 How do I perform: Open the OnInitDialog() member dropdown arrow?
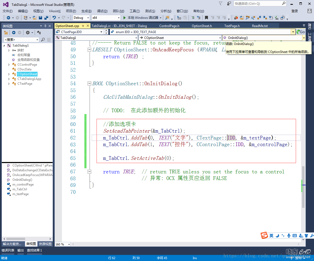point(304,38)
